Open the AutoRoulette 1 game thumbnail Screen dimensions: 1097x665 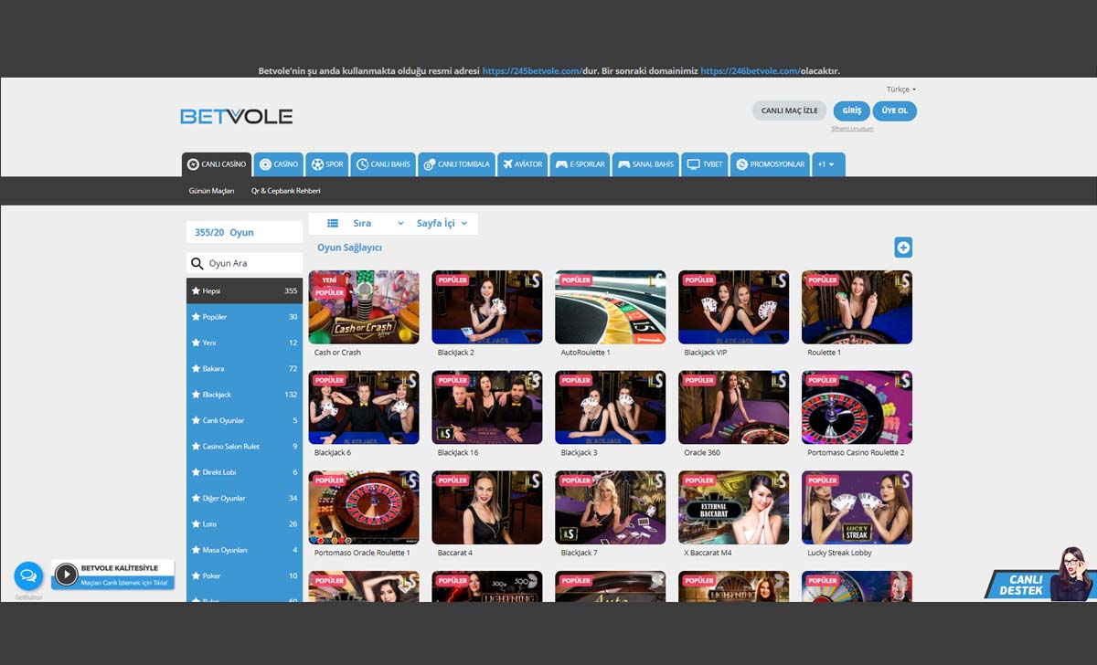click(x=611, y=307)
